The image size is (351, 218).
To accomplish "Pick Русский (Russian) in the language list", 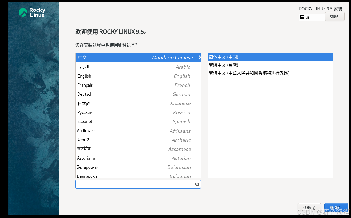I will coord(138,112).
